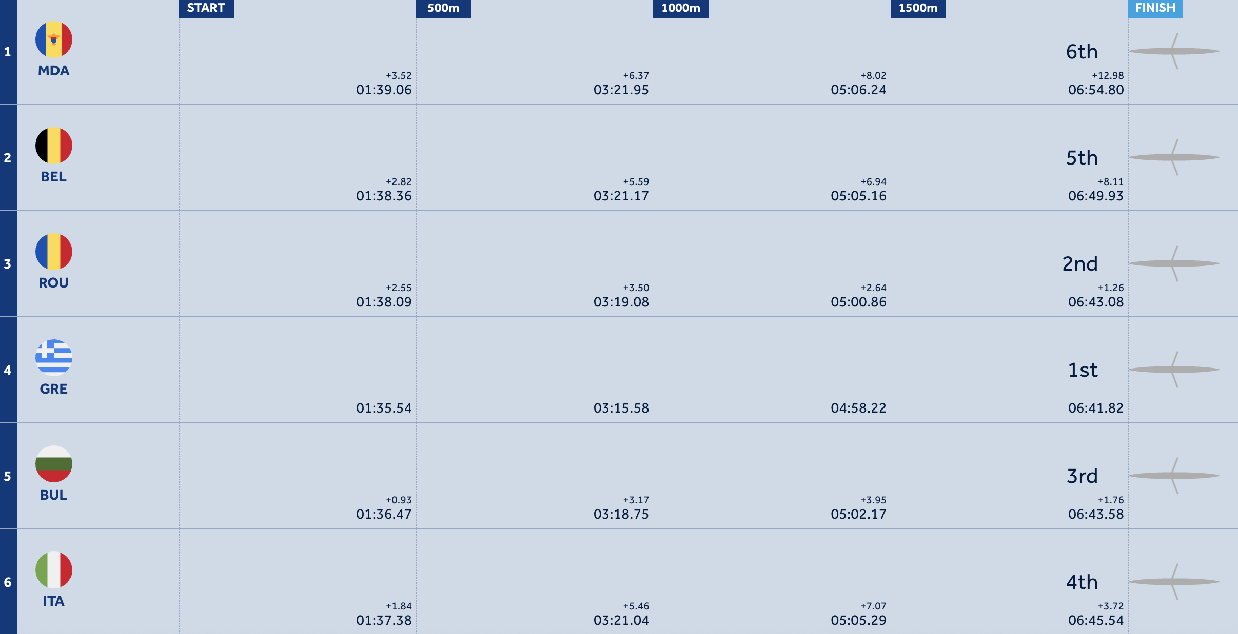Click the boat icon in the ITA lane
The height and width of the screenshot is (634, 1238).
(x=1174, y=582)
